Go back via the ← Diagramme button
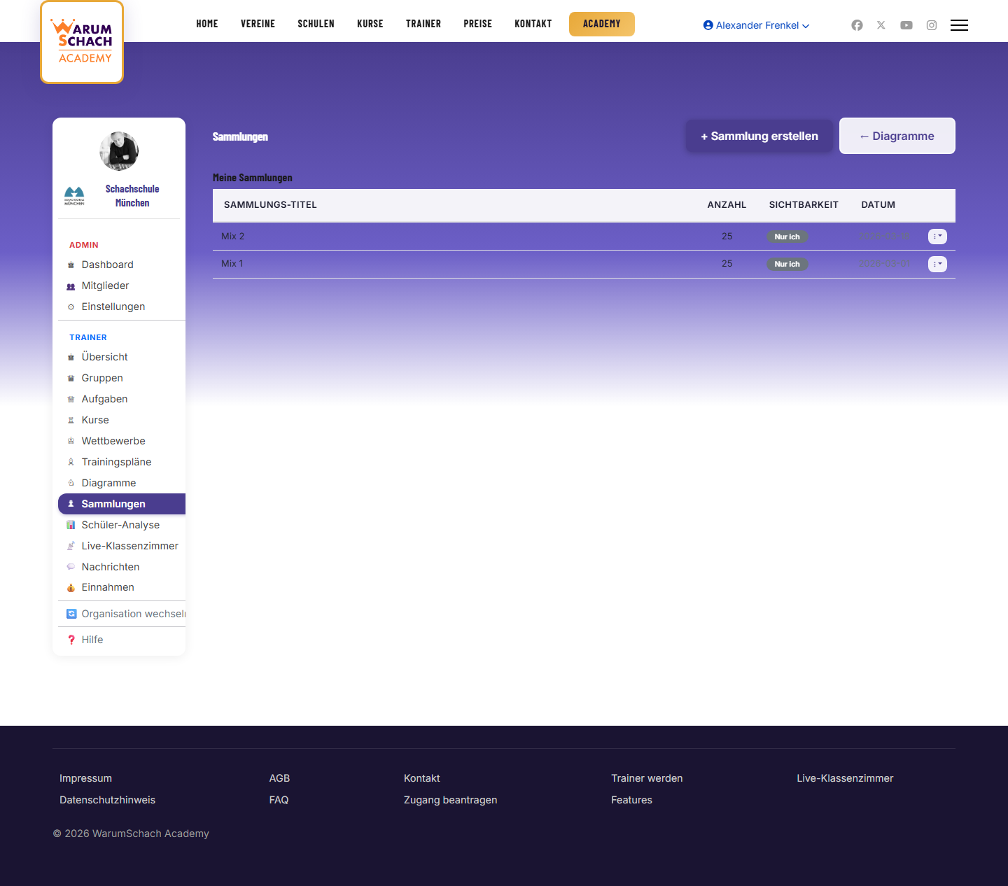Screen dimensions: 1008x886 [897, 136]
